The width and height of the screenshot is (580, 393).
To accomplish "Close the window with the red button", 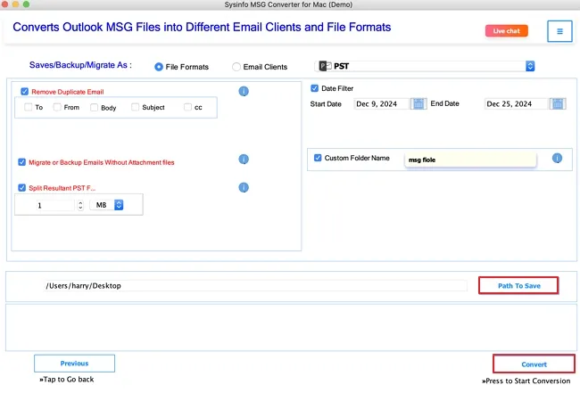I will click(x=4, y=4).
